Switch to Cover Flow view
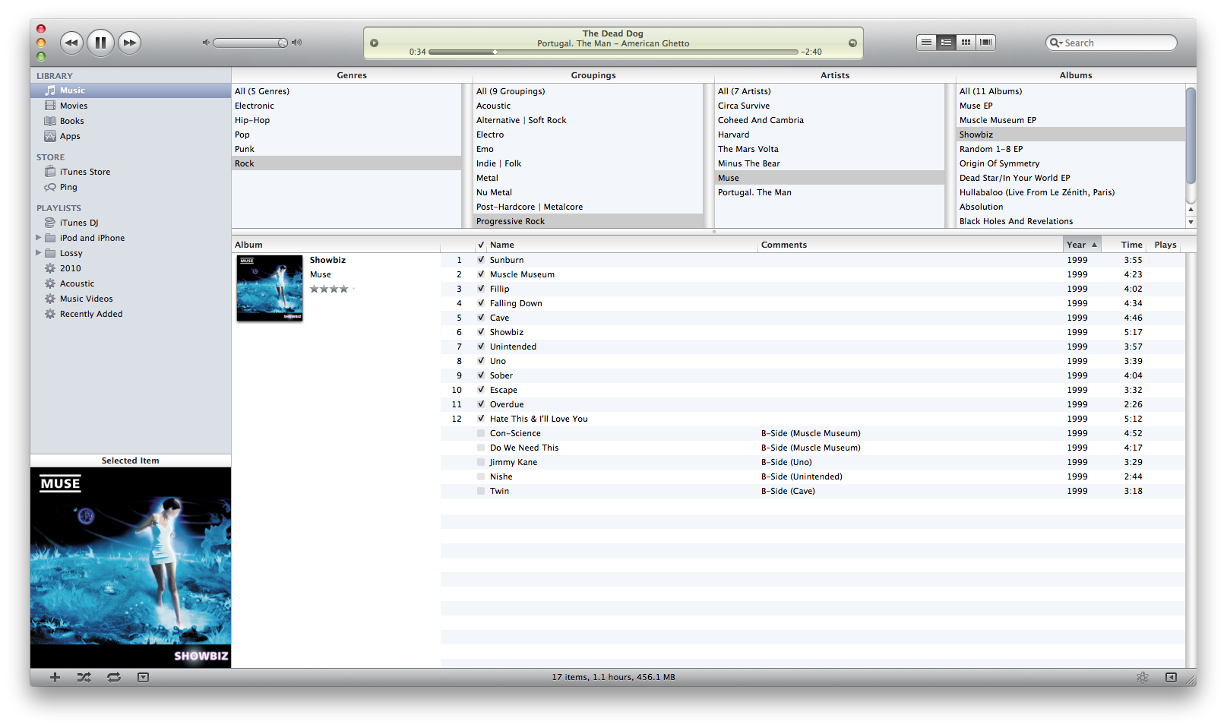The width and height of the screenshot is (1227, 728). pyautogui.click(x=985, y=43)
